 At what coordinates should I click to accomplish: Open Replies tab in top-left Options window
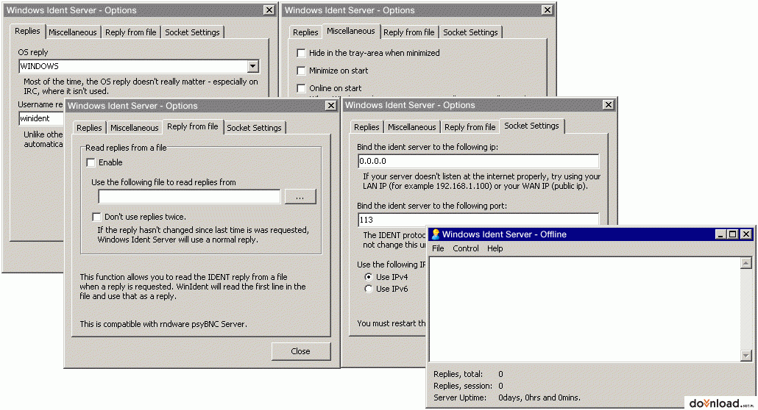(27, 31)
